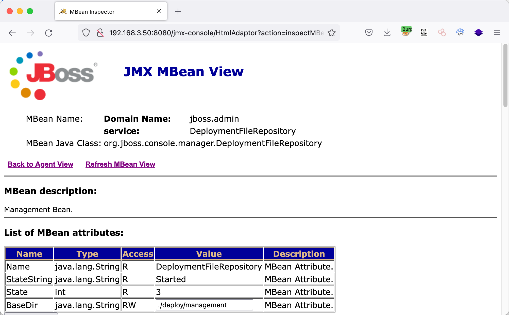Click the BaseDir value input field

point(204,305)
